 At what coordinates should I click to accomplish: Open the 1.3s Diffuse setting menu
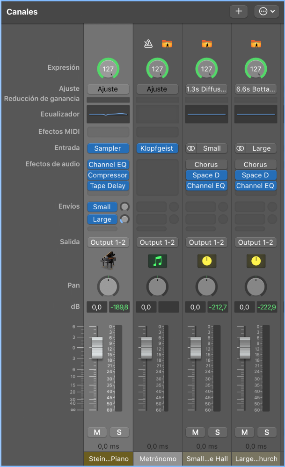[206, 89]
